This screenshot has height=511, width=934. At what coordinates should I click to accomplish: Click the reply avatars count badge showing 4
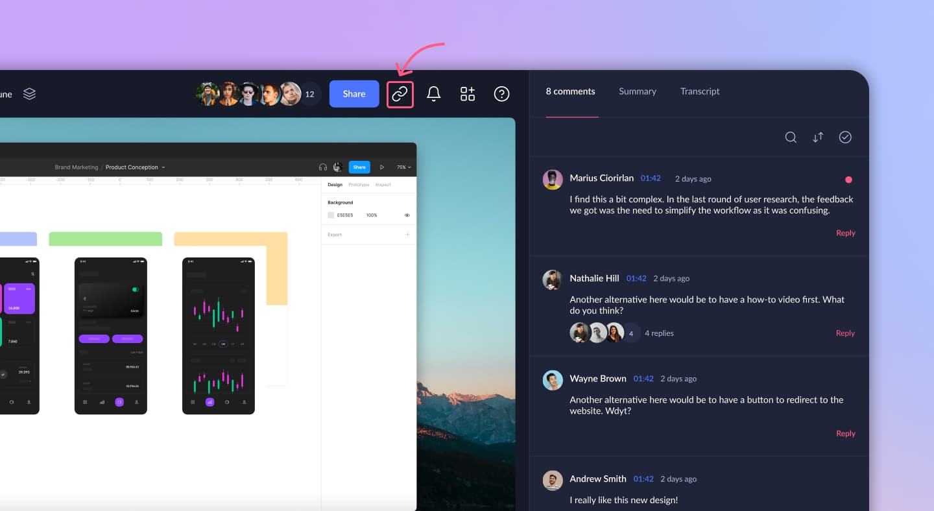[631, 333]
